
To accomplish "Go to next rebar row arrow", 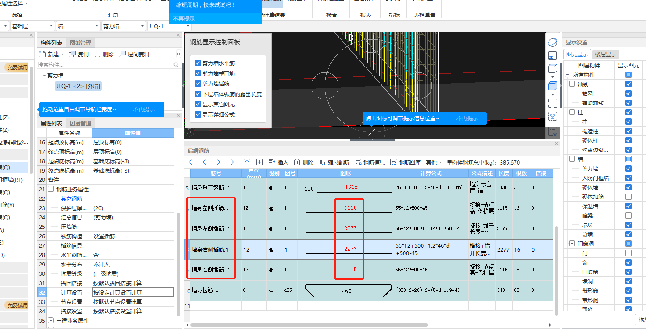I will (x=218, y=162).
